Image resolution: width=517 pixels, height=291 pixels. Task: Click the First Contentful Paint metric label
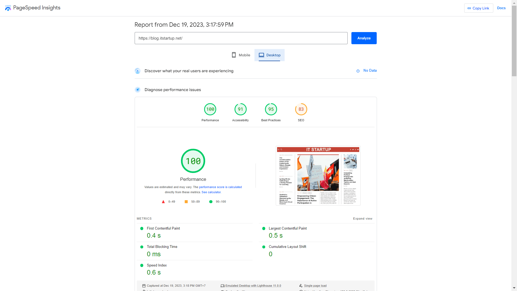(163, 228)
